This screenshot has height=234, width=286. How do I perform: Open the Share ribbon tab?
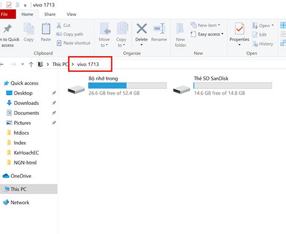50,14
